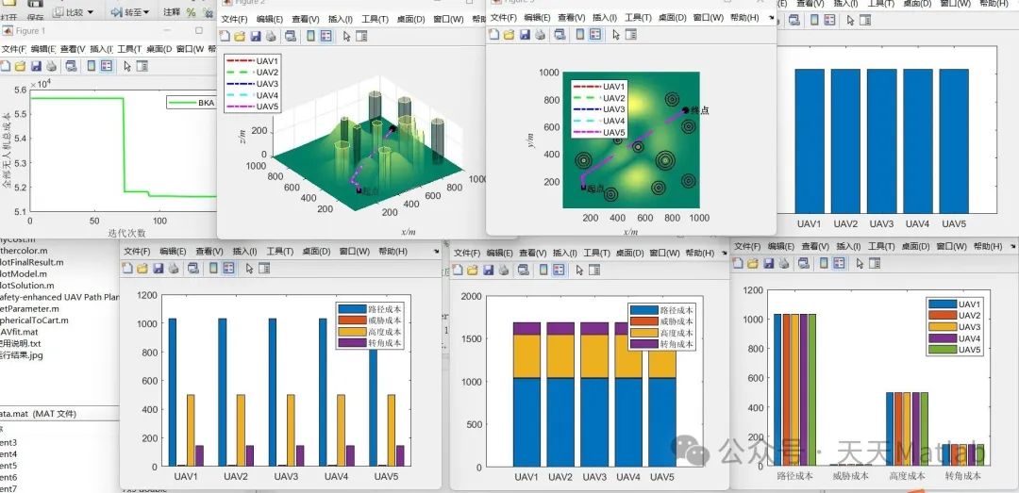Toggle Insert Legend in Figure 2 toolbar

[x=326, y=36]
